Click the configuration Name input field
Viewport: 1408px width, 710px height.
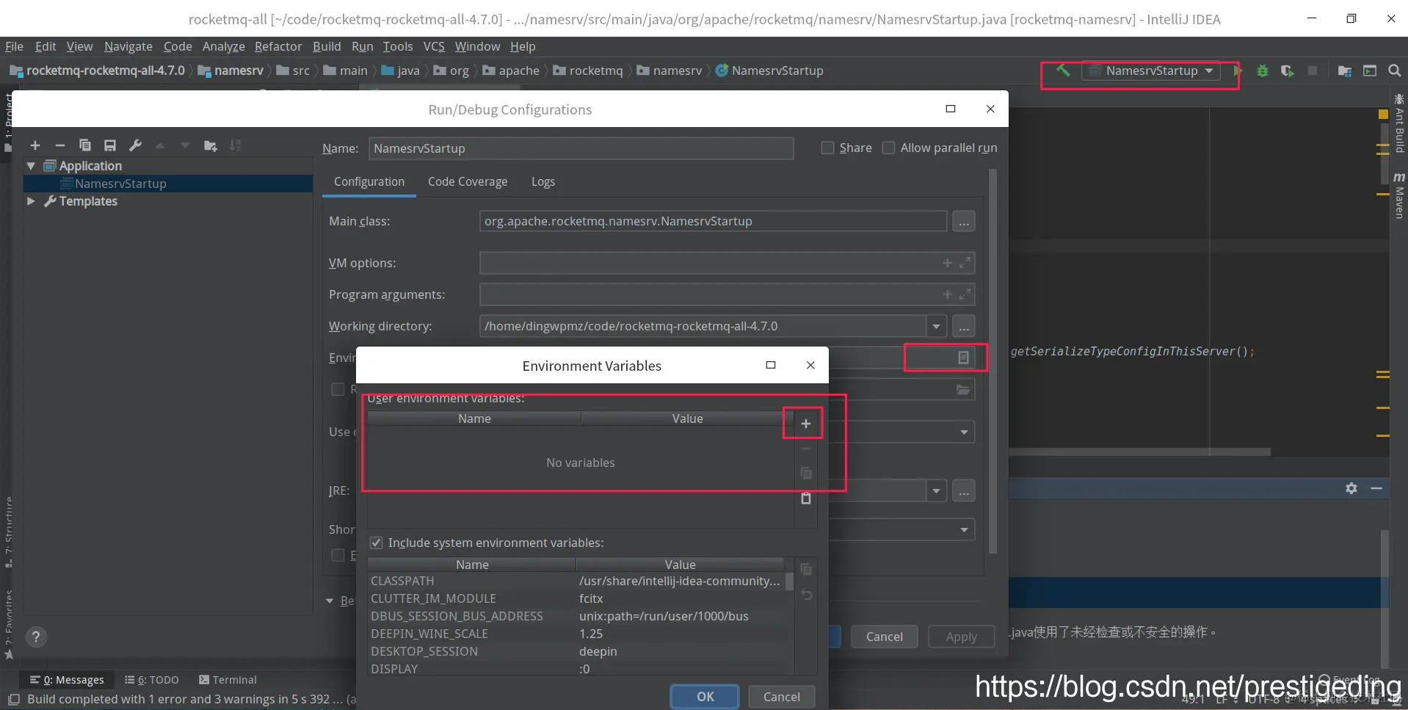(581, 148)
